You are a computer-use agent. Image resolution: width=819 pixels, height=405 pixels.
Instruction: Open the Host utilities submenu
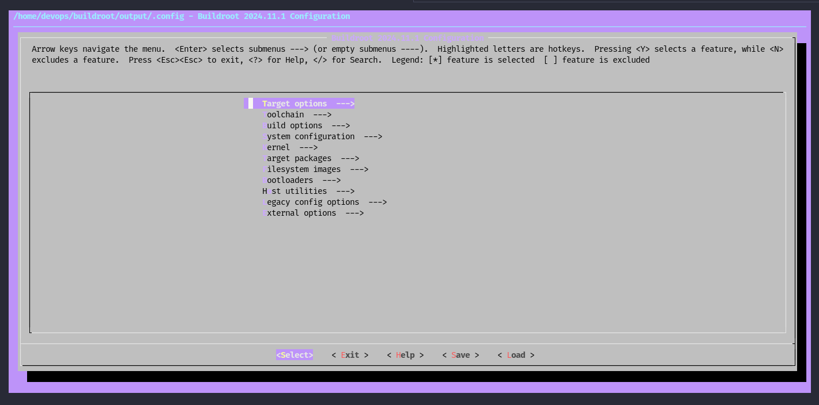click(308, 191)
